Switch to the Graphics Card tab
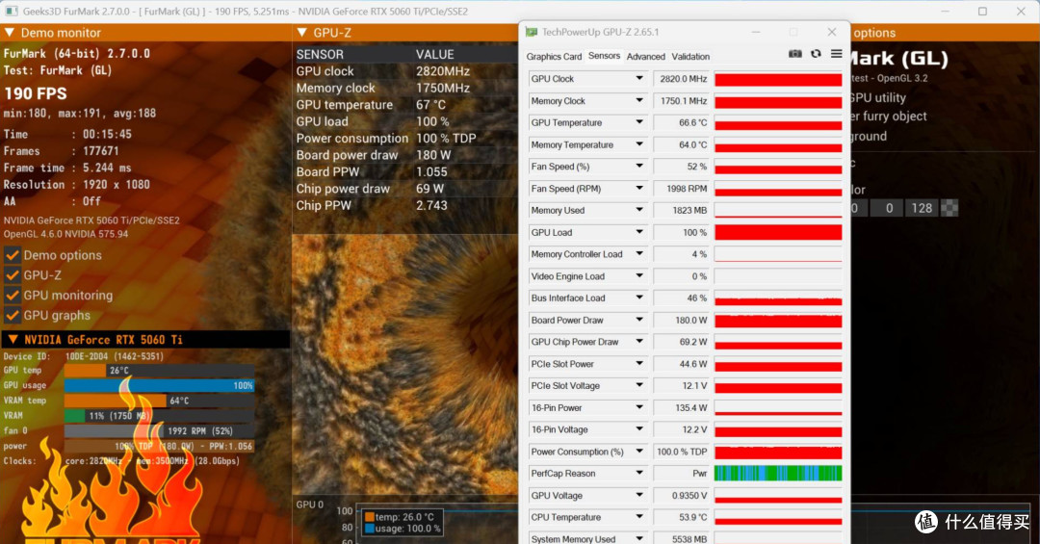The height and width of the screenshot is (544, 1040). 554,57
